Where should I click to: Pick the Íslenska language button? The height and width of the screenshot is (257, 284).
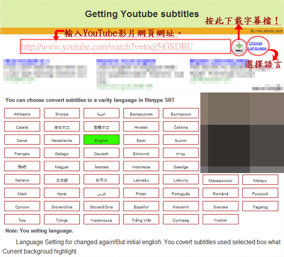tap(101, 166)
